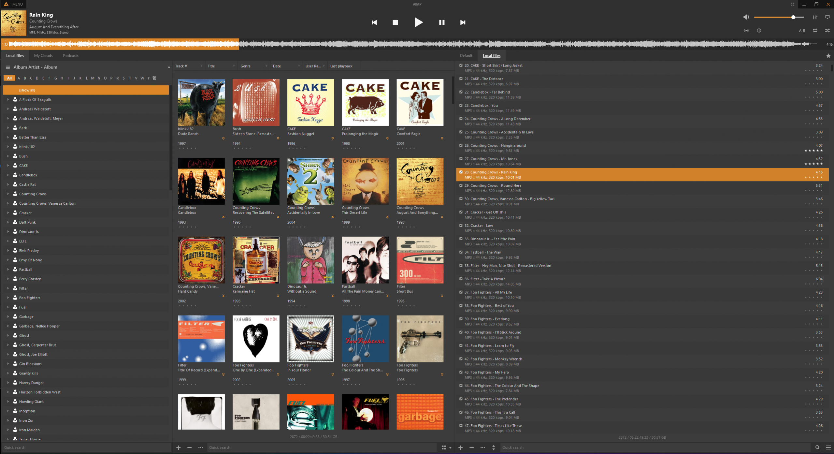Expand the Counting Crows artist node

[8, 194]
